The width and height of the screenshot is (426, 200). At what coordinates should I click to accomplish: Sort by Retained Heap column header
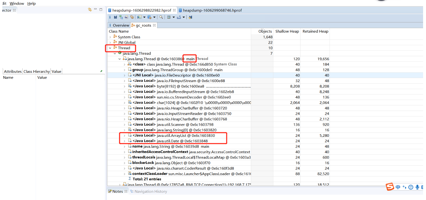(315, 31)
